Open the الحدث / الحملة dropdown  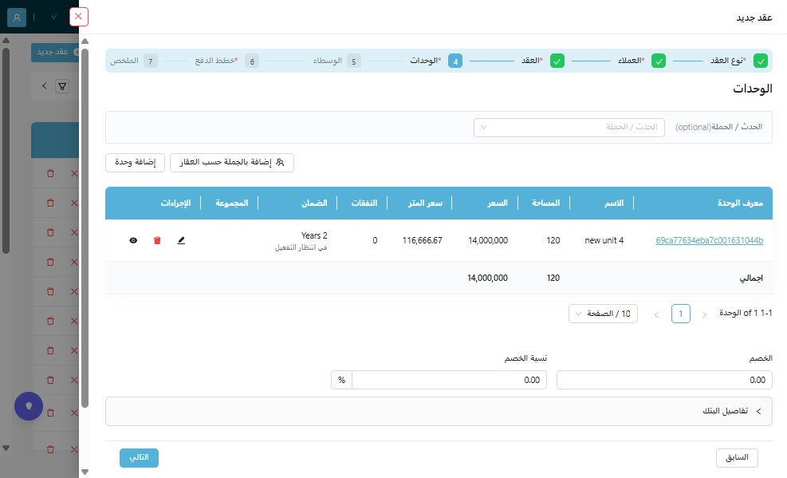click(x=569, y=127)
